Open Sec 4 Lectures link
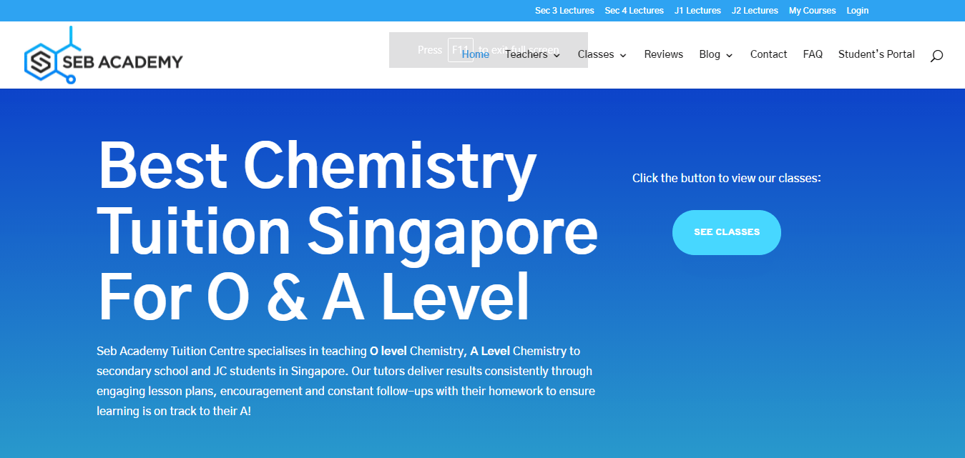Image resolution: width=965 pixels, height=458 pixels. click(634, 11)
